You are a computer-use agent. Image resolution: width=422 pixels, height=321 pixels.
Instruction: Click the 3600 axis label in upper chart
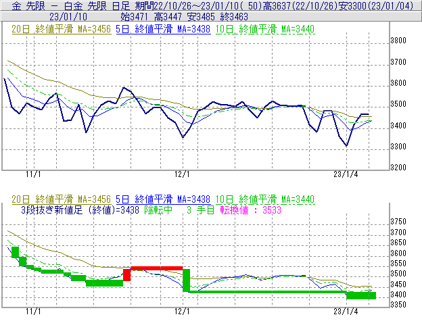[398, 83]
